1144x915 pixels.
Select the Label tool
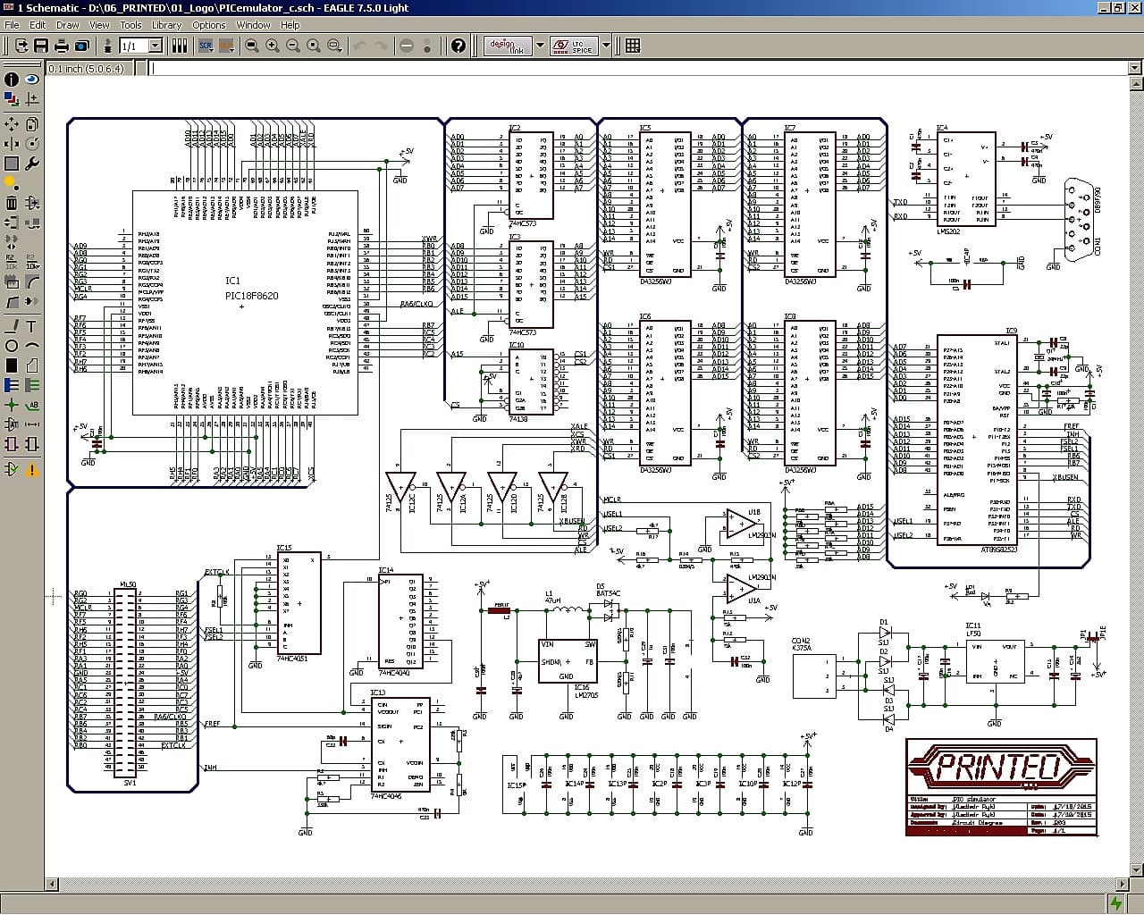pos(32,405)
